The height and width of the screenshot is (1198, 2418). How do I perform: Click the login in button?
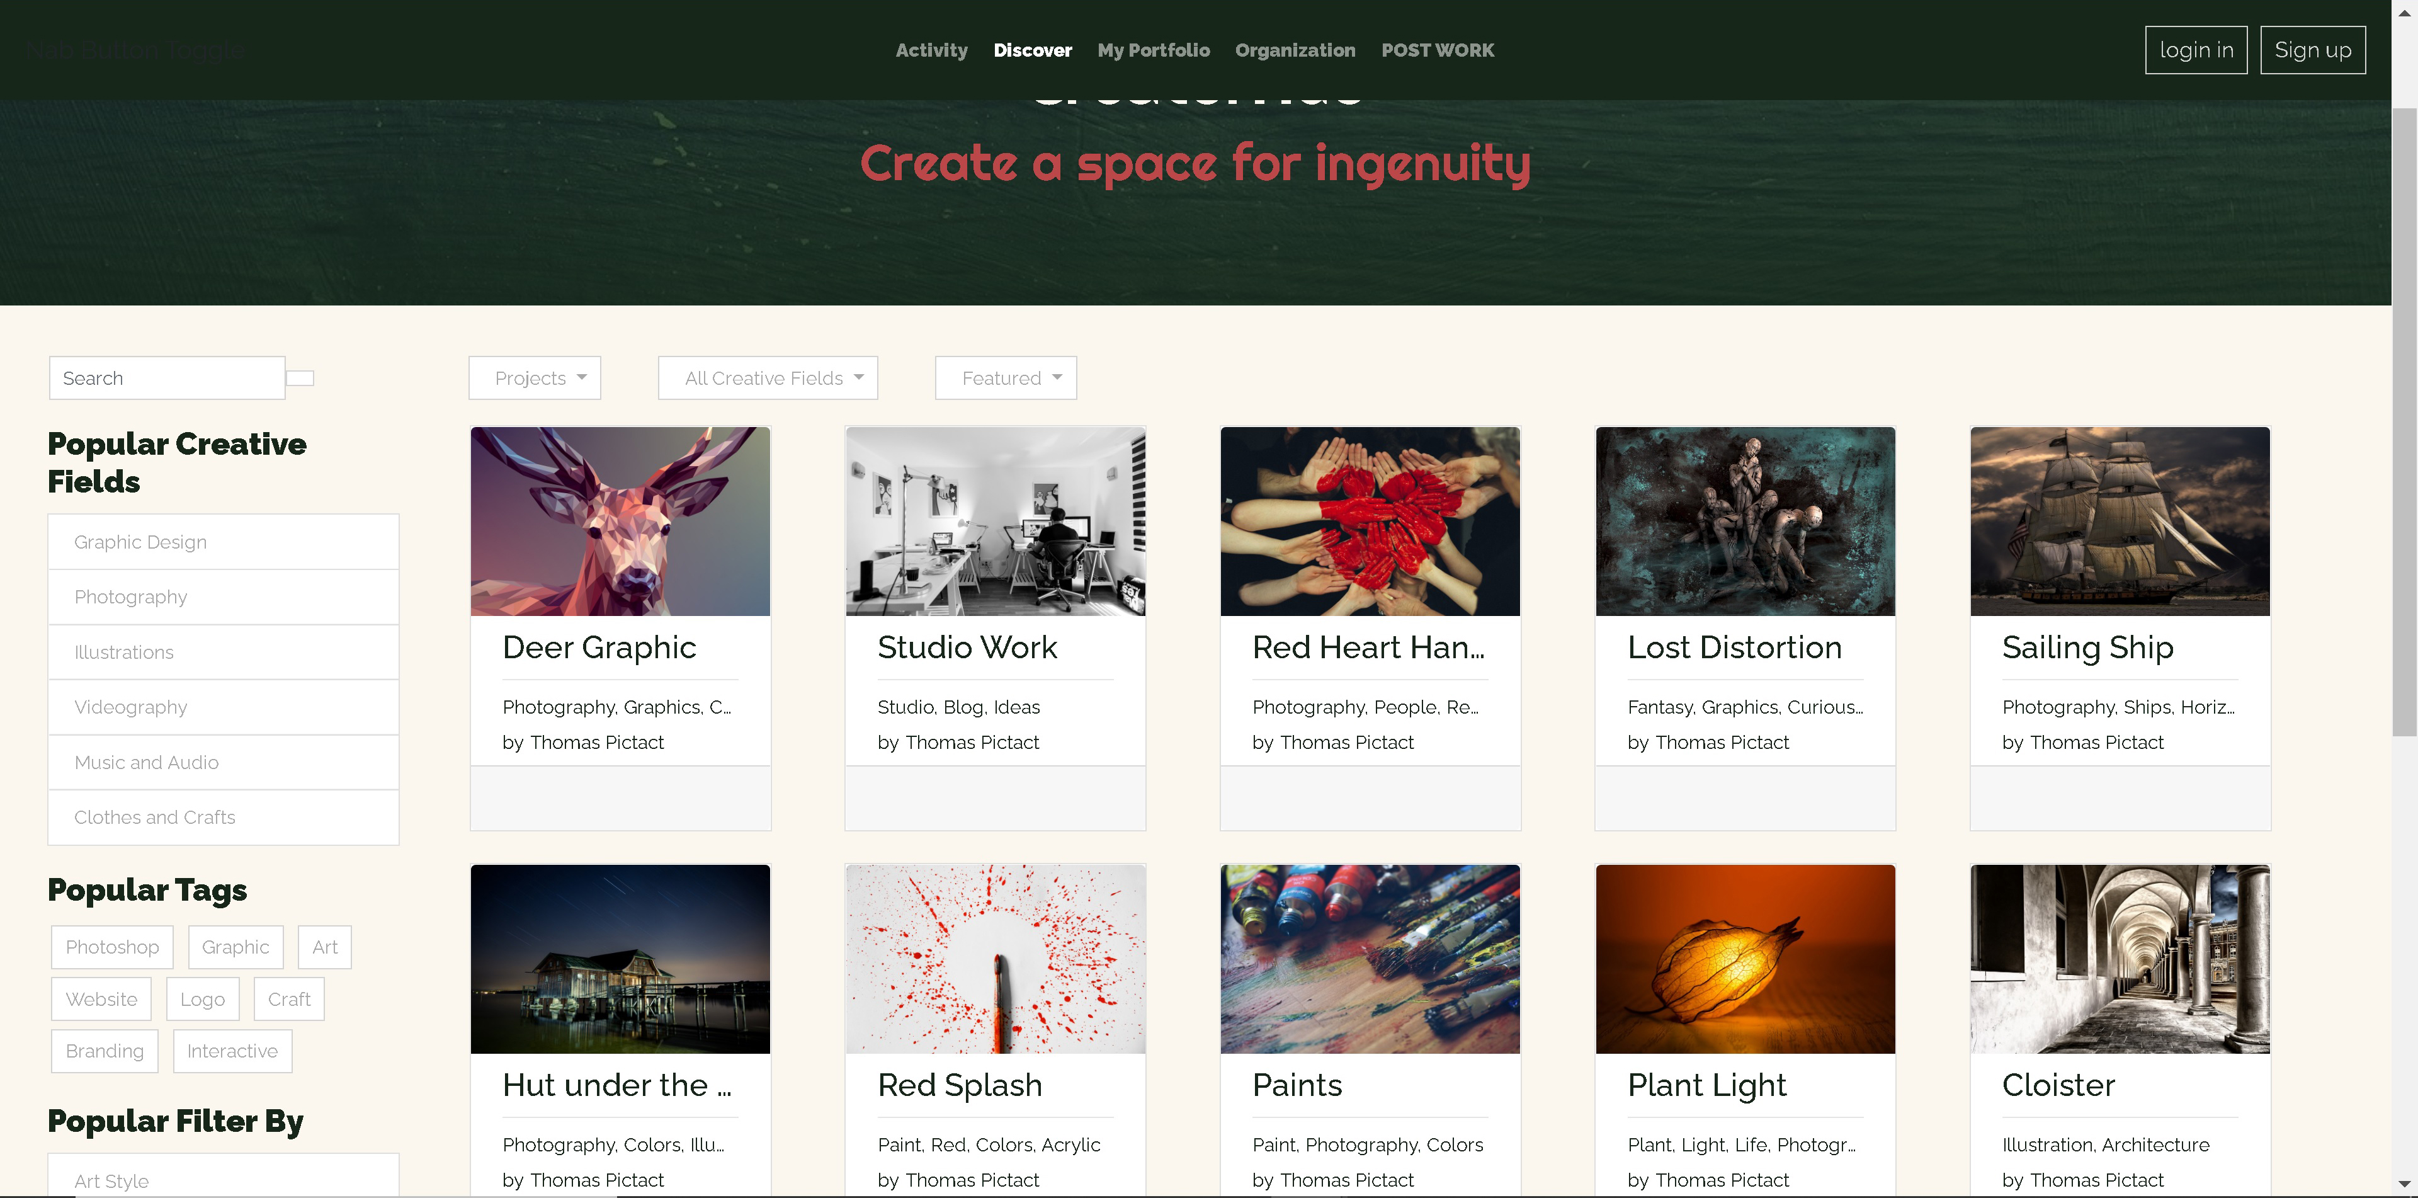tap(2196, 50)
